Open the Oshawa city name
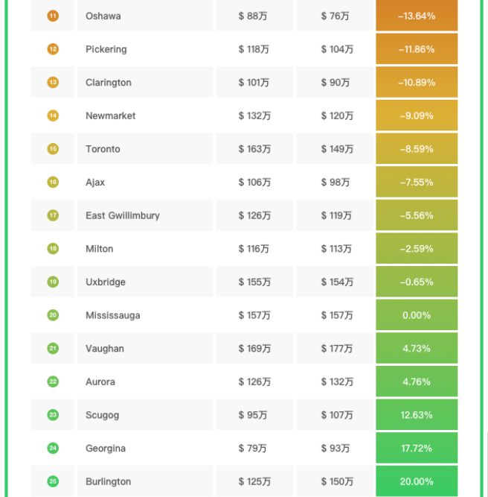This screenshot has height=497, width=488. pyautogui.click(x=103, y=16)
